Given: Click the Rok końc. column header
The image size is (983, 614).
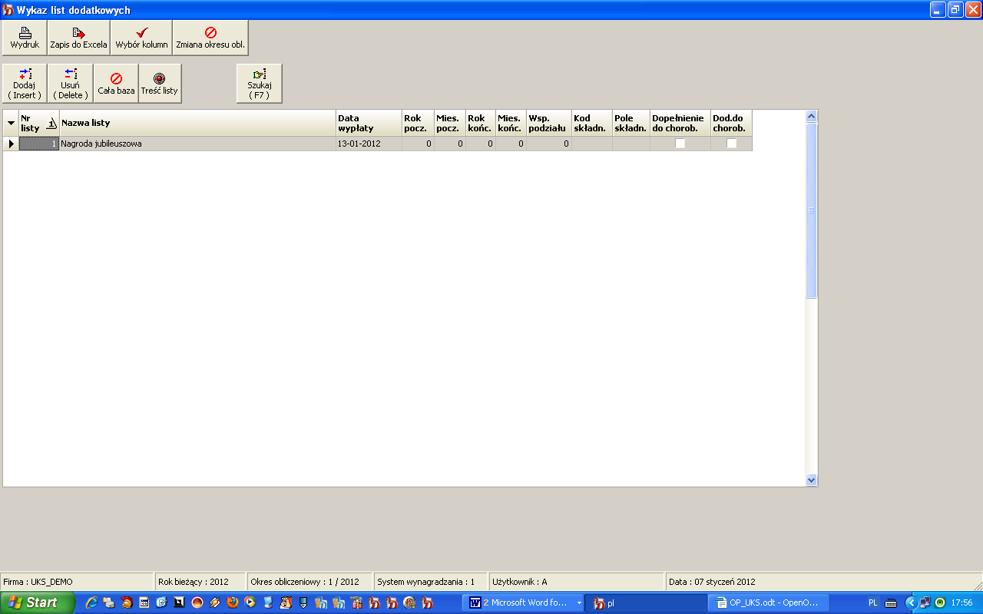Looking at the screenshot, I should click(x=480, y=123).
